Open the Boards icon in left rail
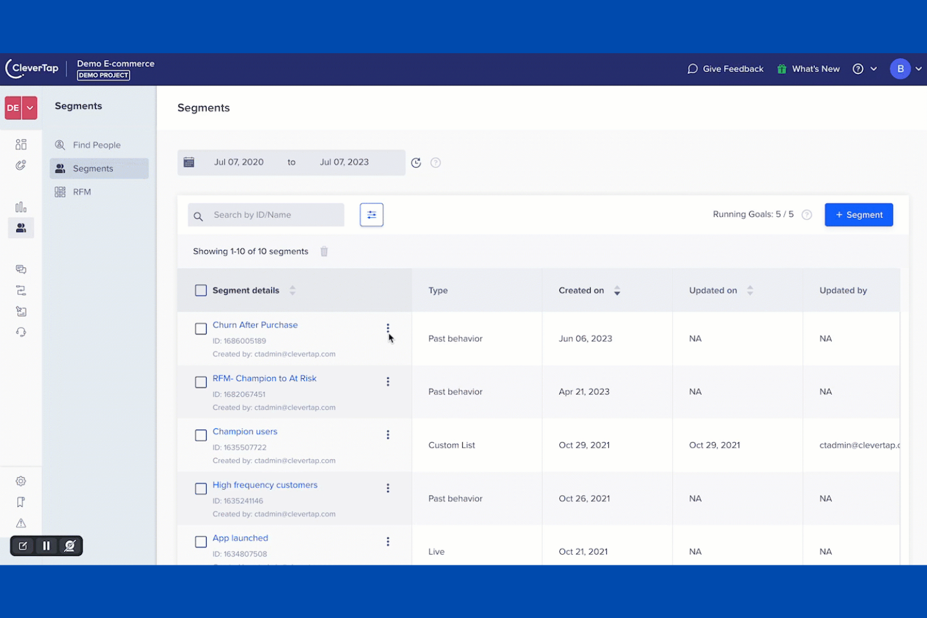 (21, 145)
